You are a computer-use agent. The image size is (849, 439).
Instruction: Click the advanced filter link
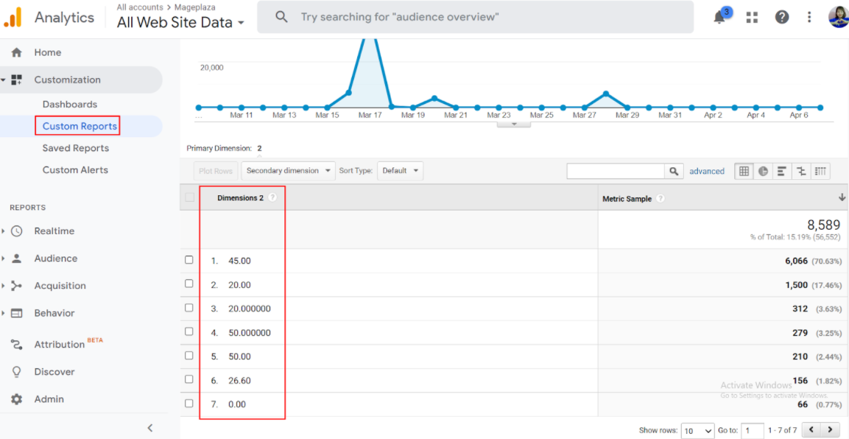pos(707,171)
